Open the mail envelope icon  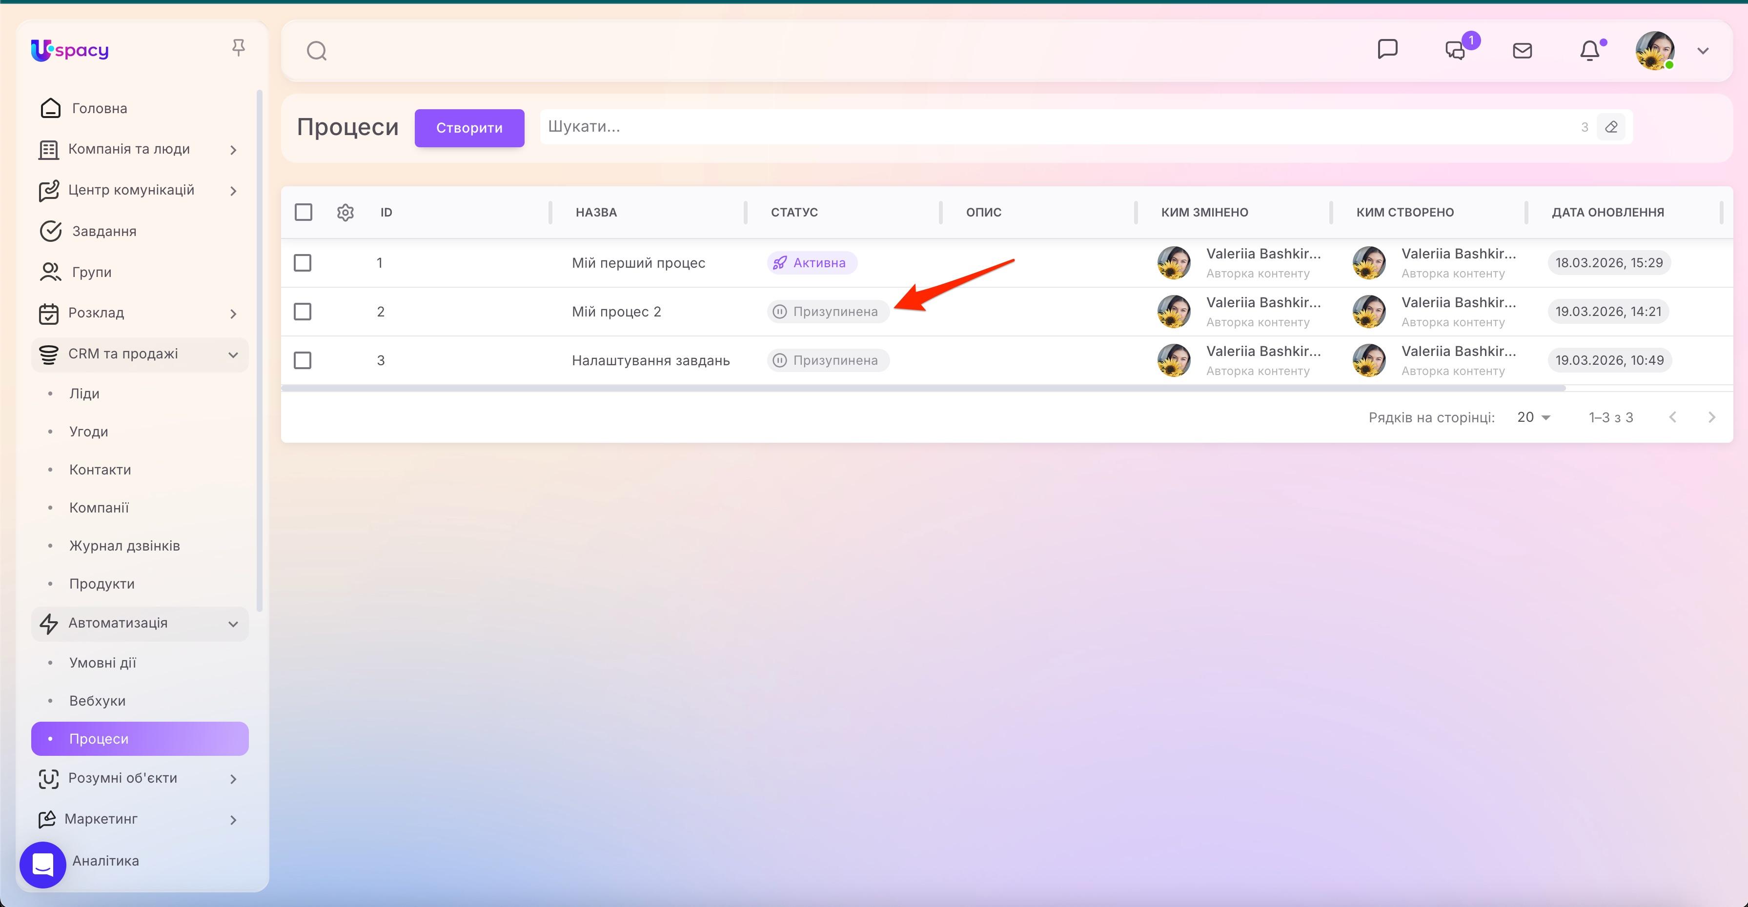click(x=1522, y=51)
